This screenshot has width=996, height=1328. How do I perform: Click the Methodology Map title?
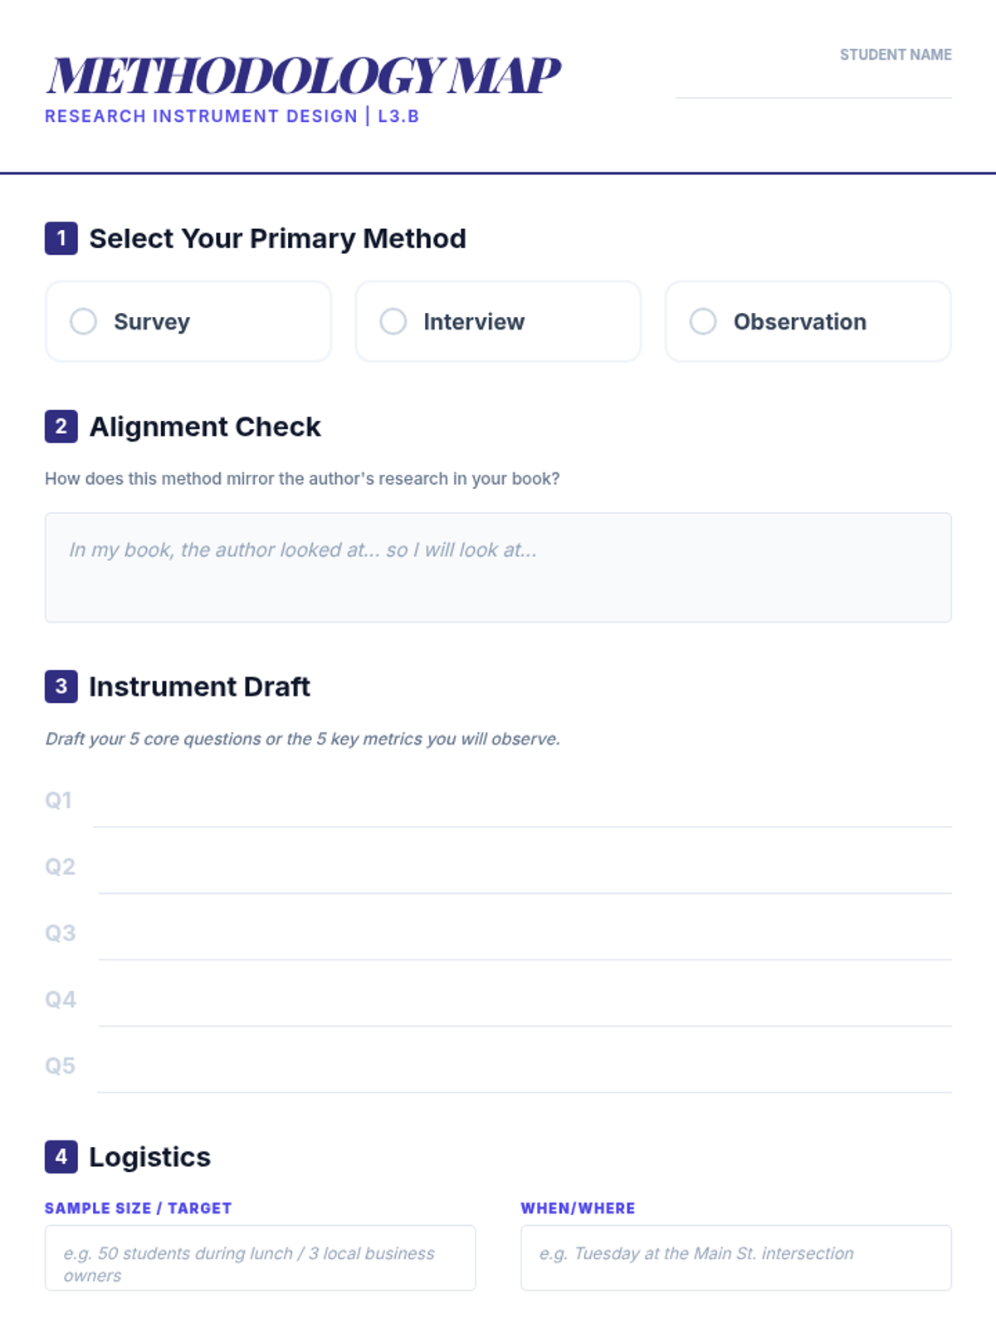tap(304, 76)
